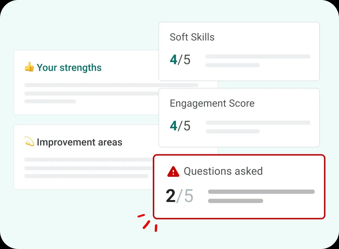The height and width of the screenshot is (249, 339).
Task: Click the Engagement Score 4/5 rating
Action: [180, 126]
